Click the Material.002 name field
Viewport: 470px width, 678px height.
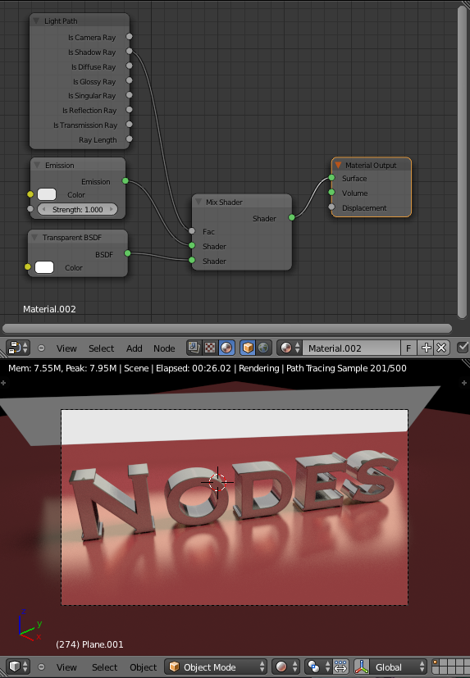351,348
